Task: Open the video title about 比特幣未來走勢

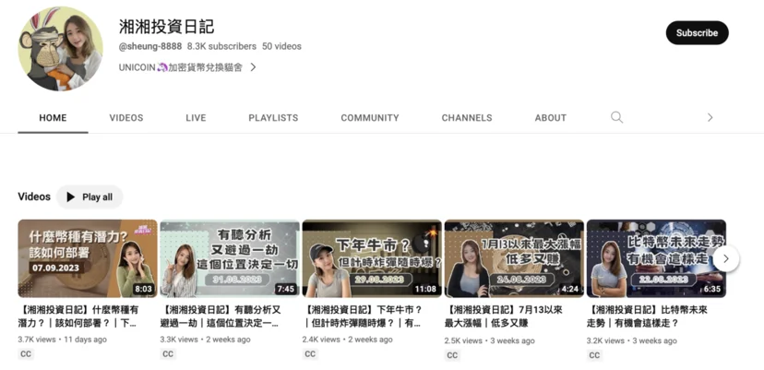Action: 647,316
